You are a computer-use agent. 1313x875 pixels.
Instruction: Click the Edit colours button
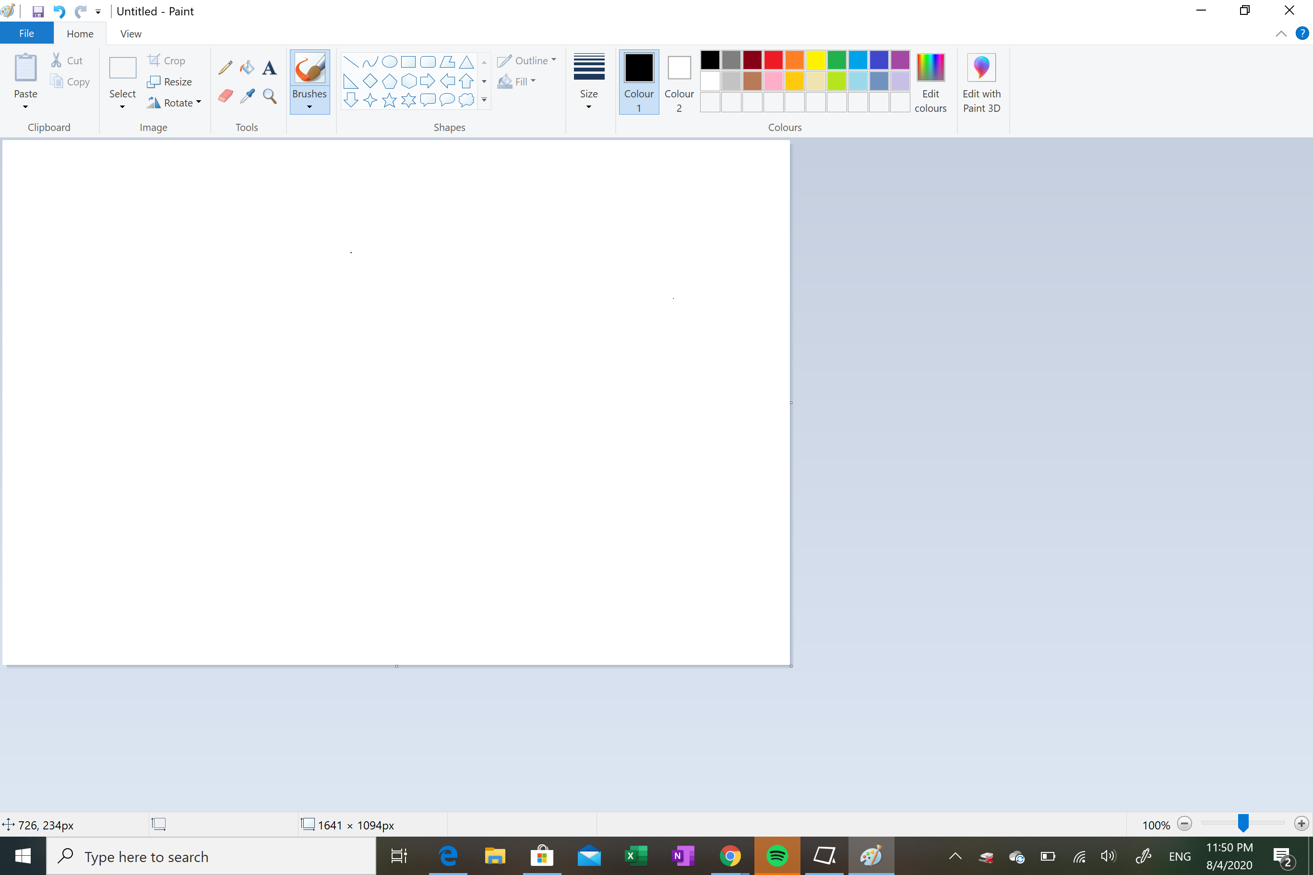[x=930, y=83]
